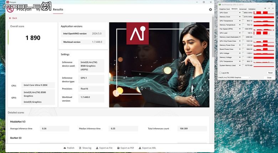The image size is (278, 153).
Task: Click the MobileNet V3 heading
Action: pyautogui.click(x=18, y=122)
